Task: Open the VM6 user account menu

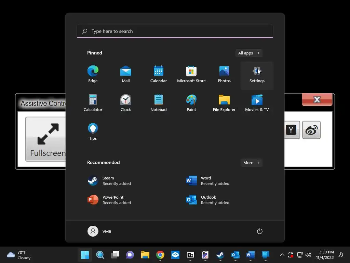Action: (99, 231)
